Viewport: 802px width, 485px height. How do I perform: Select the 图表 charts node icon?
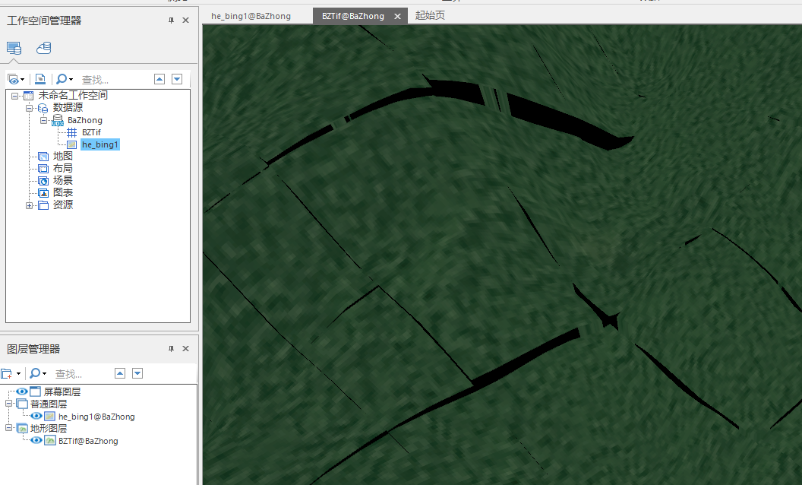43,193
